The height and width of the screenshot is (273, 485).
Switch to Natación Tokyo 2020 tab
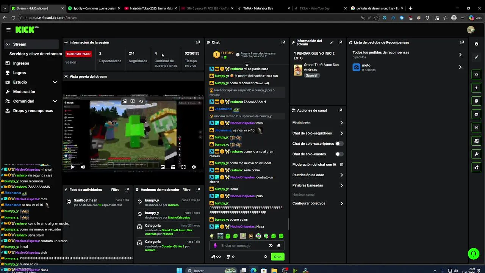pos(150,8)
